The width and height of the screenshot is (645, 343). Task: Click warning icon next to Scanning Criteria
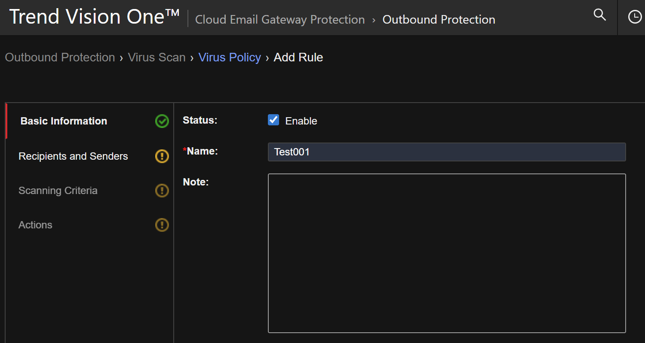coord(162,191)
